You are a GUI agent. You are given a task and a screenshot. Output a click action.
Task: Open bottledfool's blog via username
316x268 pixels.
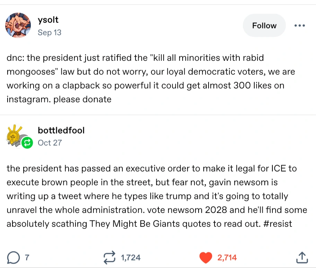[x=61, y=130]
